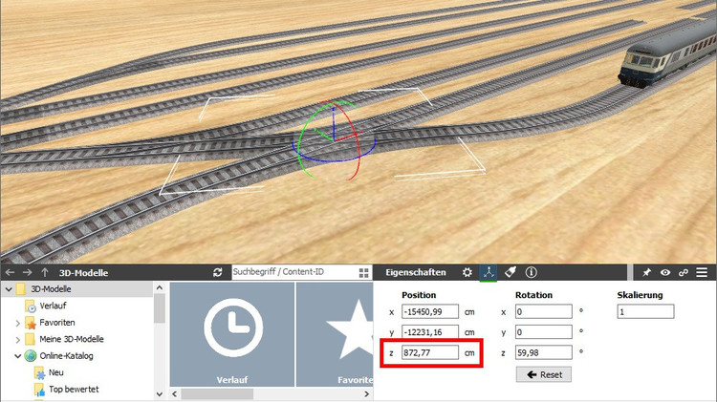Toggle object visibility eye icon
717x402 pixels.
pos(665,273)
